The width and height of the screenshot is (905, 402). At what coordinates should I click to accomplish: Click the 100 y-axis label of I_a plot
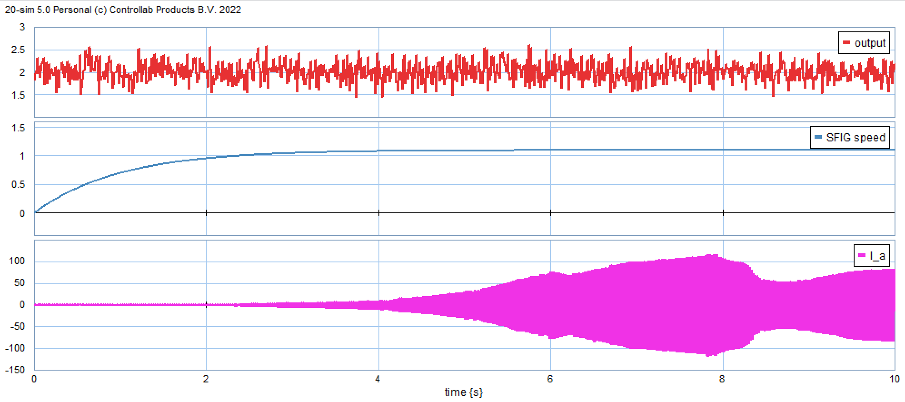pyautogui.click(x=17, y=261)
